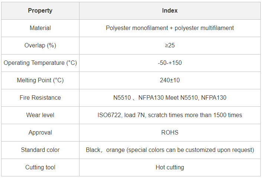Select the Operating Temperature (°C) cell

(40, 63)
